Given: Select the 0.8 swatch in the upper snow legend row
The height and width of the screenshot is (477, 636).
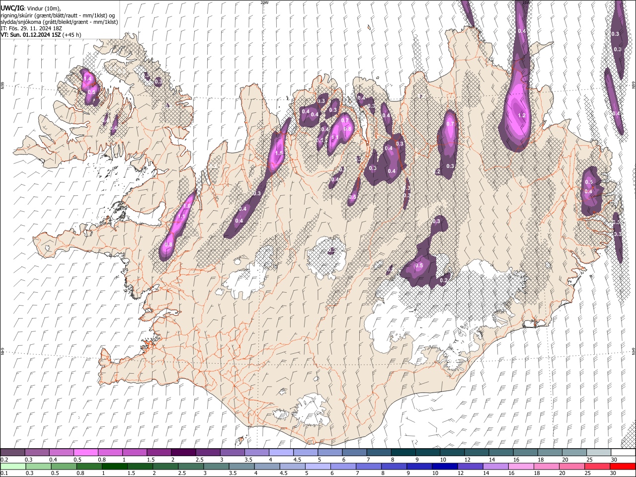Looking at the screenshot, I should click(x=110, y=453).
